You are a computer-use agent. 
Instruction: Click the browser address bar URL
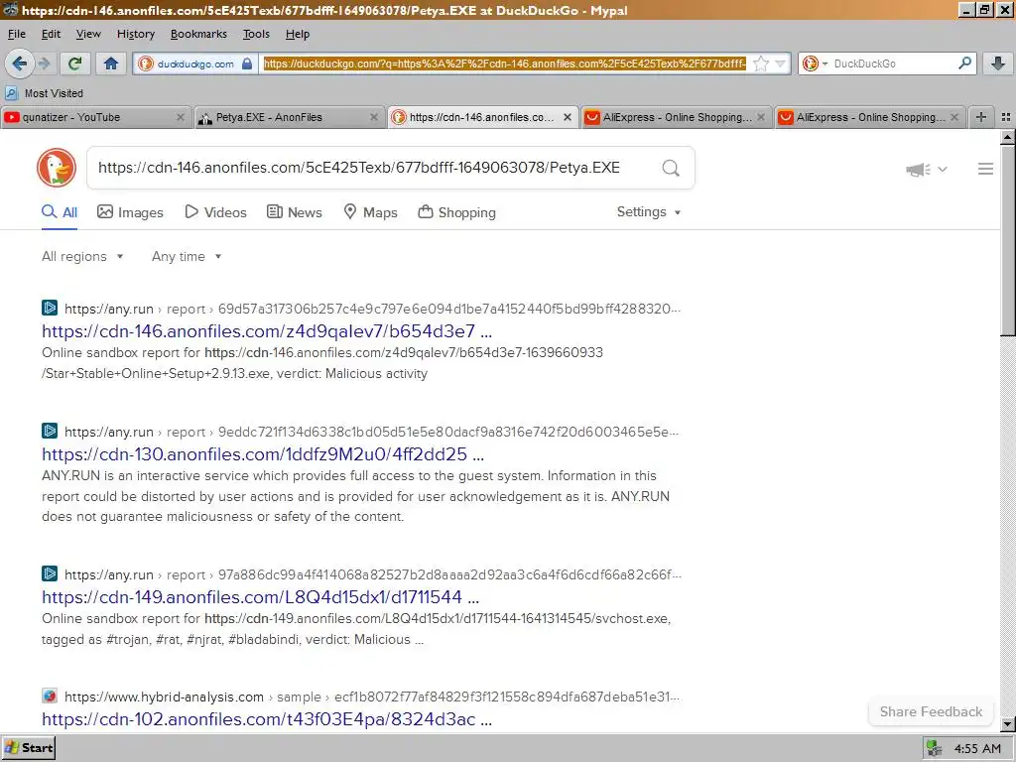click(505, 63)
